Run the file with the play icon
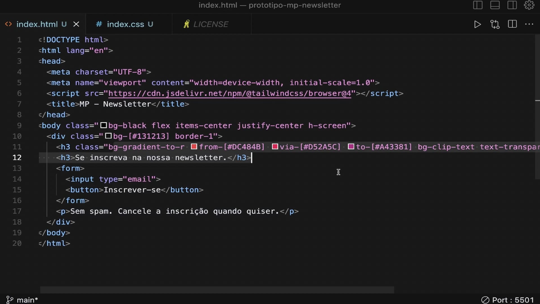Screen dimensions: 540x304 [477, 24]
